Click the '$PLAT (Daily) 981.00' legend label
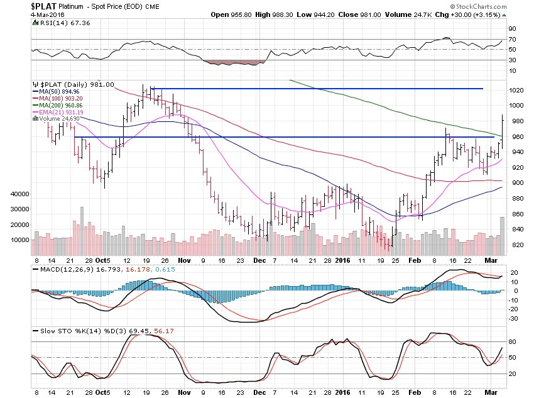Screen dimensions: 534x398 77,84
